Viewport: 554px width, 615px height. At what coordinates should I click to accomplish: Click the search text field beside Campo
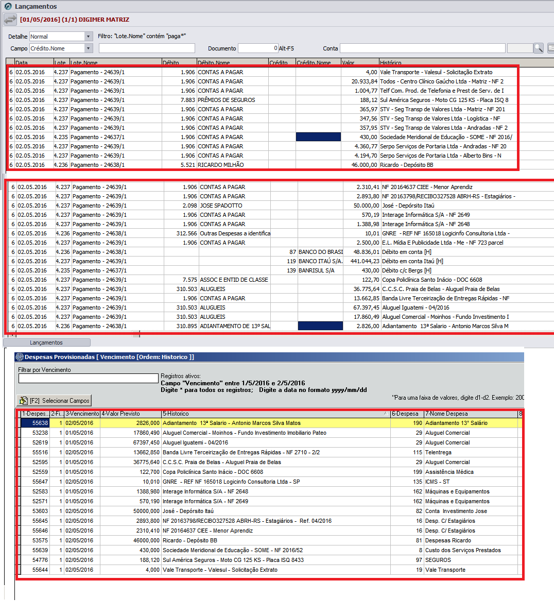coord(147,48)
